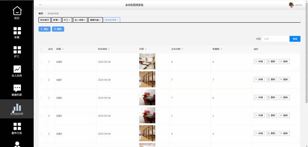Tick the checkbox for row 标题4

[42, 134]
